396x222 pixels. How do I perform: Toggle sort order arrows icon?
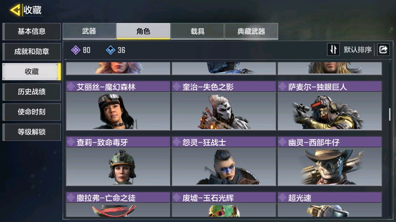[x=333, y=49]
